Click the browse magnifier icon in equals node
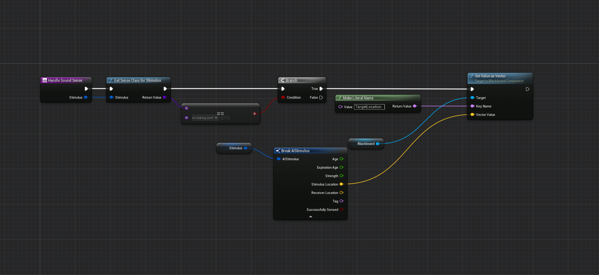The height and width of the screenshot is (275, 599). click(228, 118)
